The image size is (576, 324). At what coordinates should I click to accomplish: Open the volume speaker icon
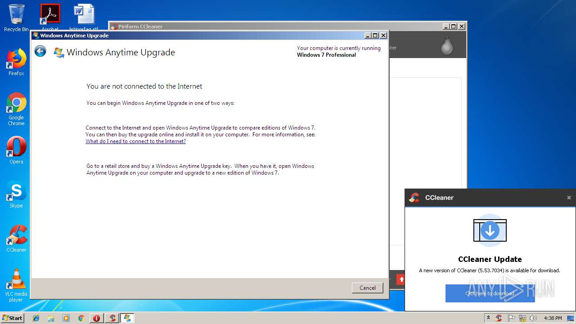coord(533,318)
